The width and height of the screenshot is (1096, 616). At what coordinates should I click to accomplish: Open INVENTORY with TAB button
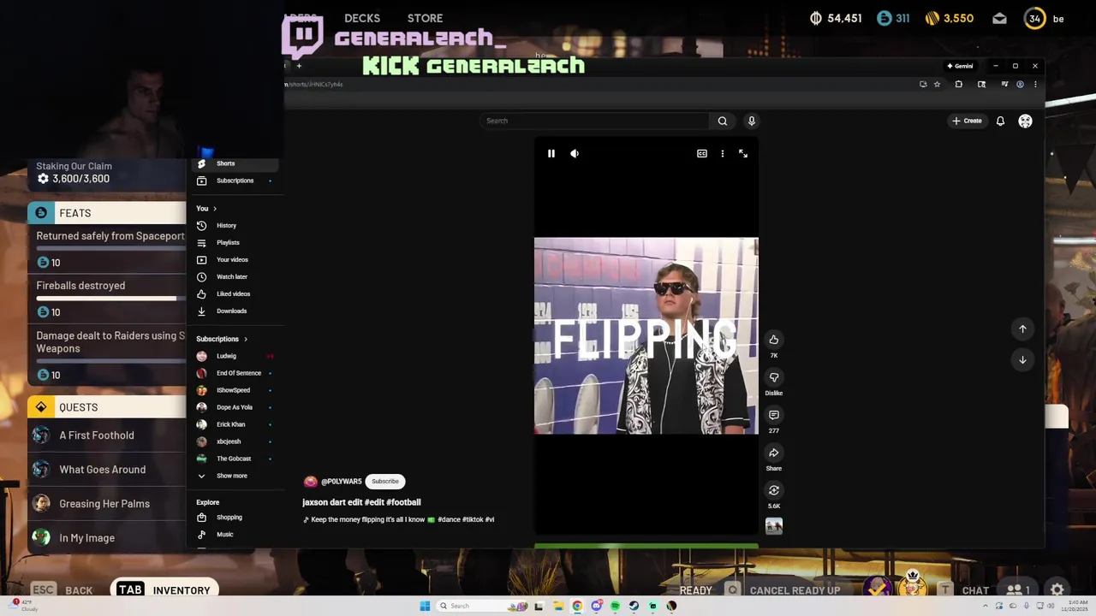click(x=164, y=589)
